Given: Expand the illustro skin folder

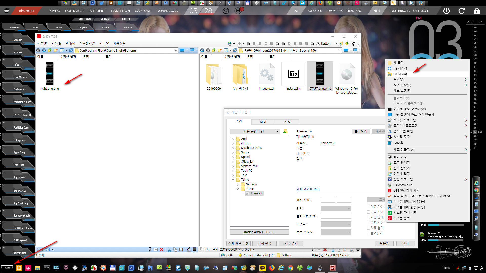Looking at the screenshot, I should [x=233, y=143].
